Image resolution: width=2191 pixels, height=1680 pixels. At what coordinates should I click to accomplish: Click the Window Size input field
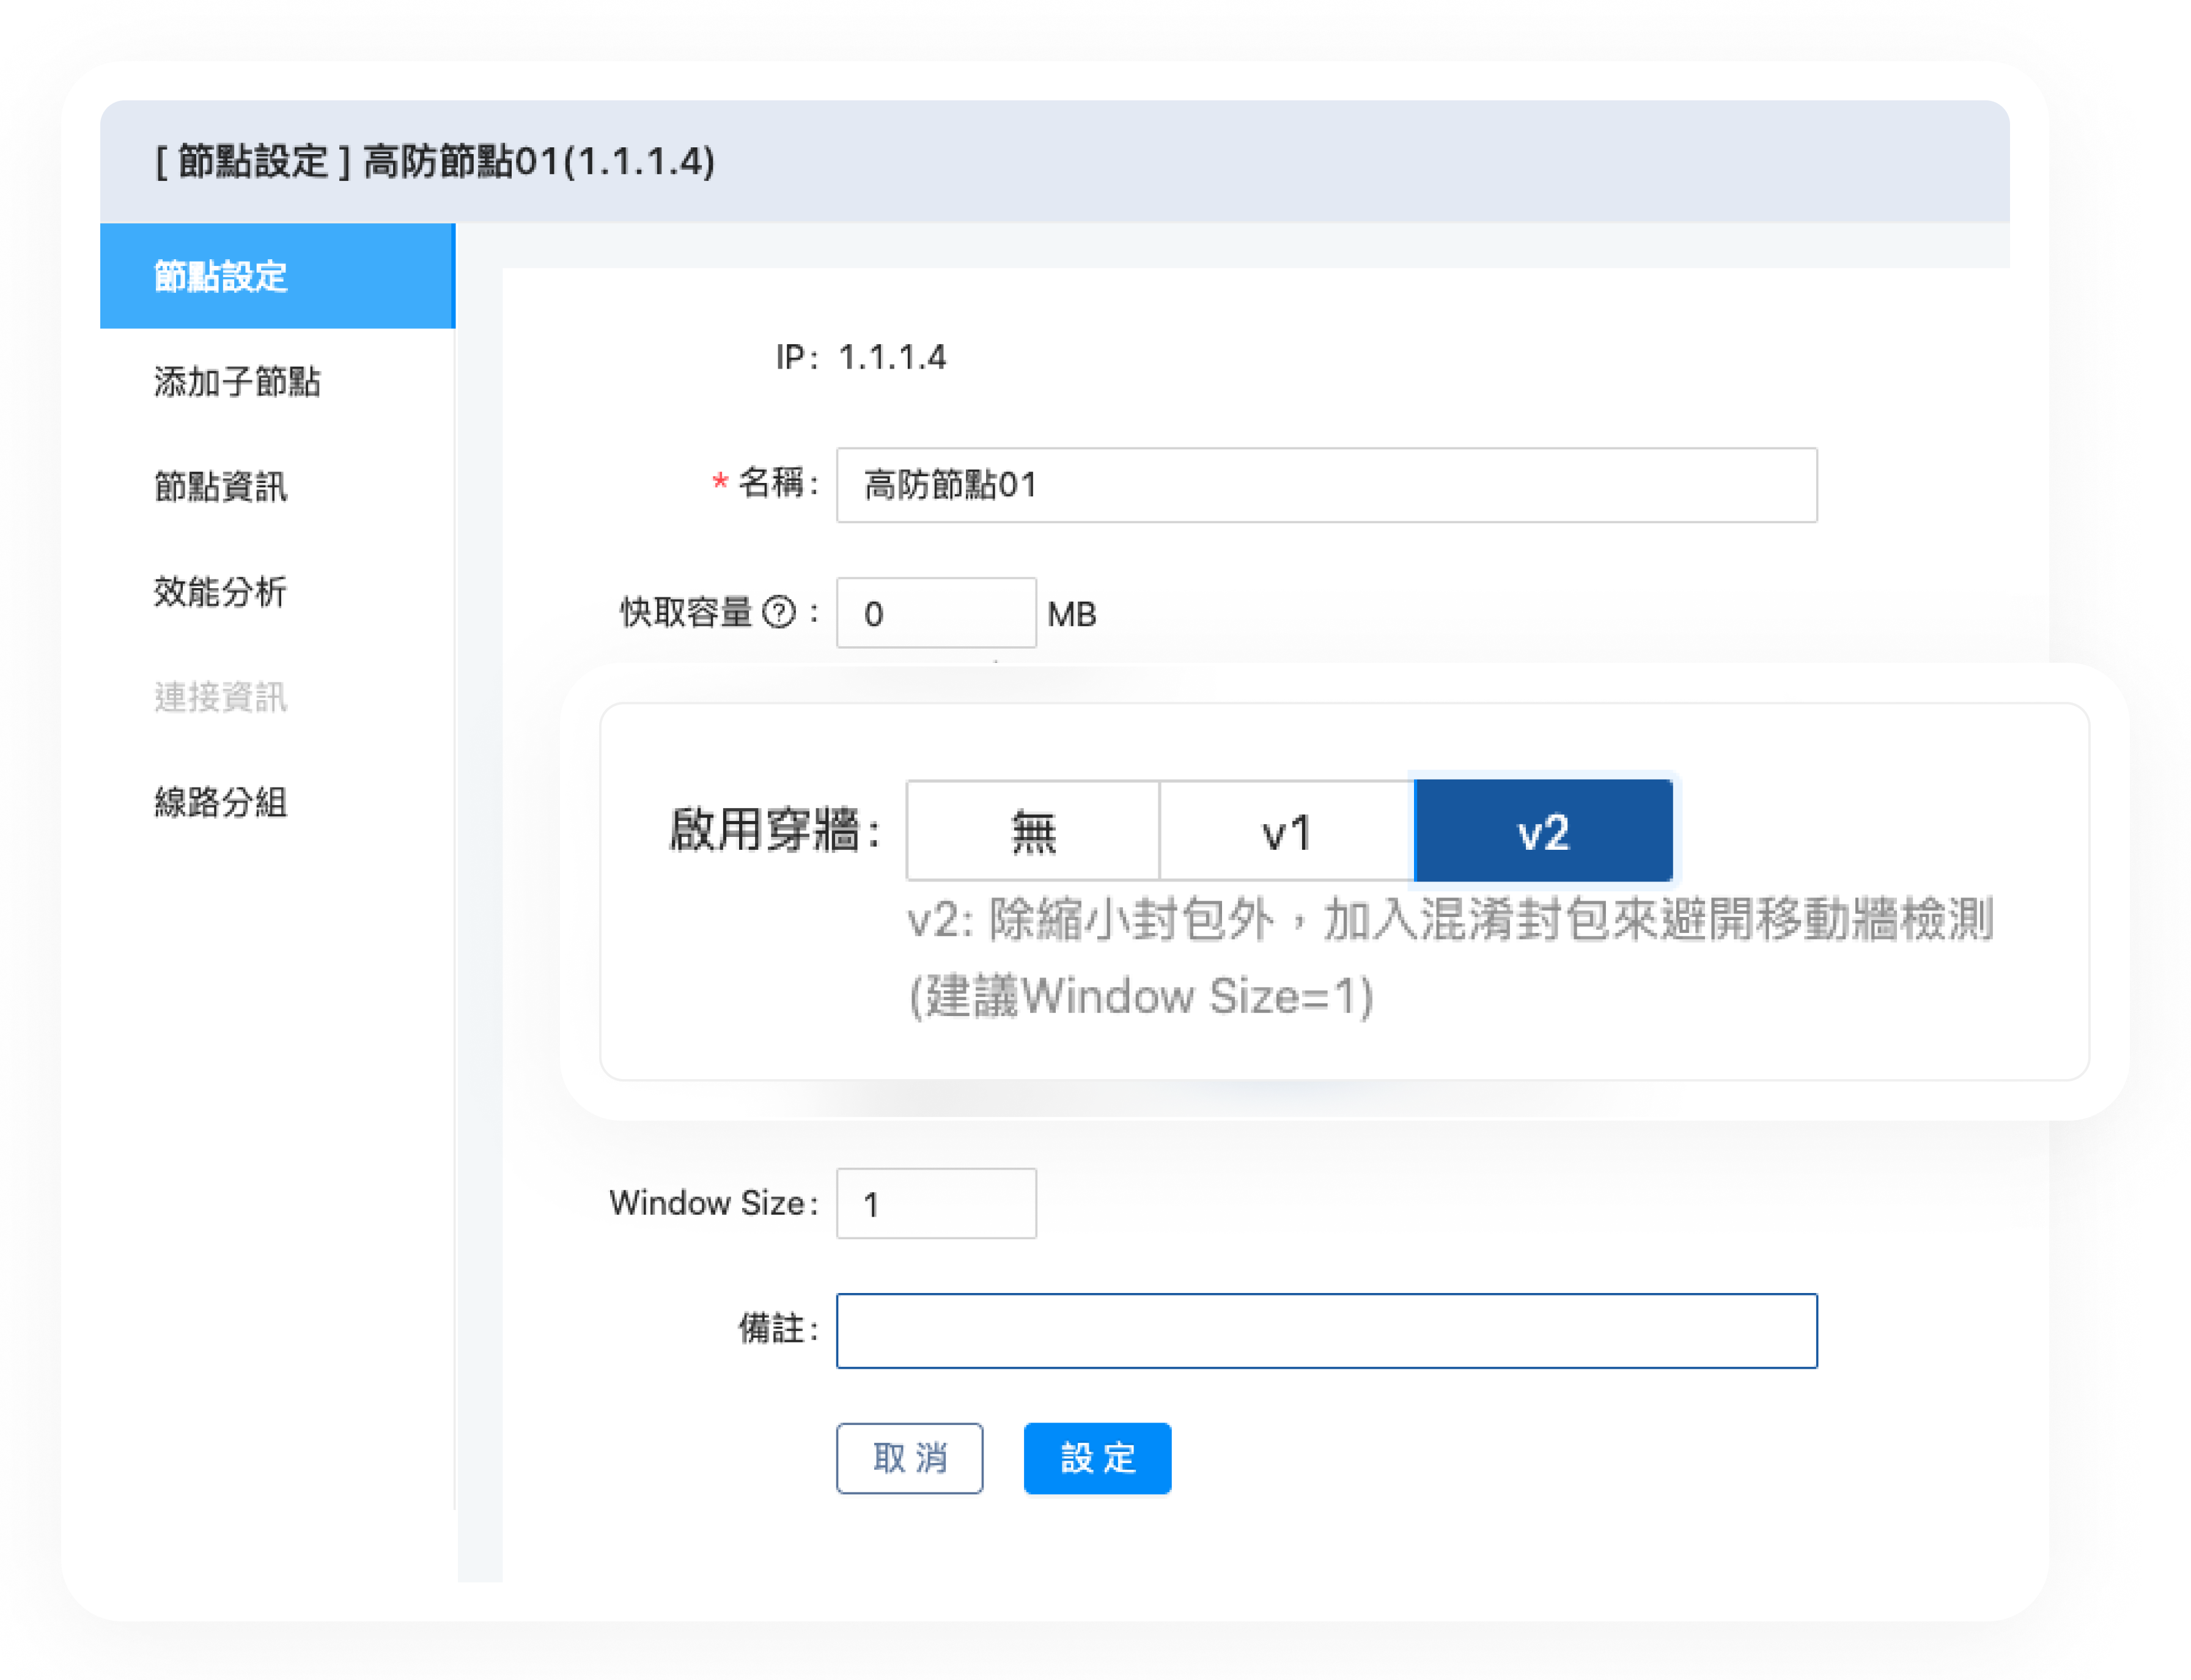935,1204
